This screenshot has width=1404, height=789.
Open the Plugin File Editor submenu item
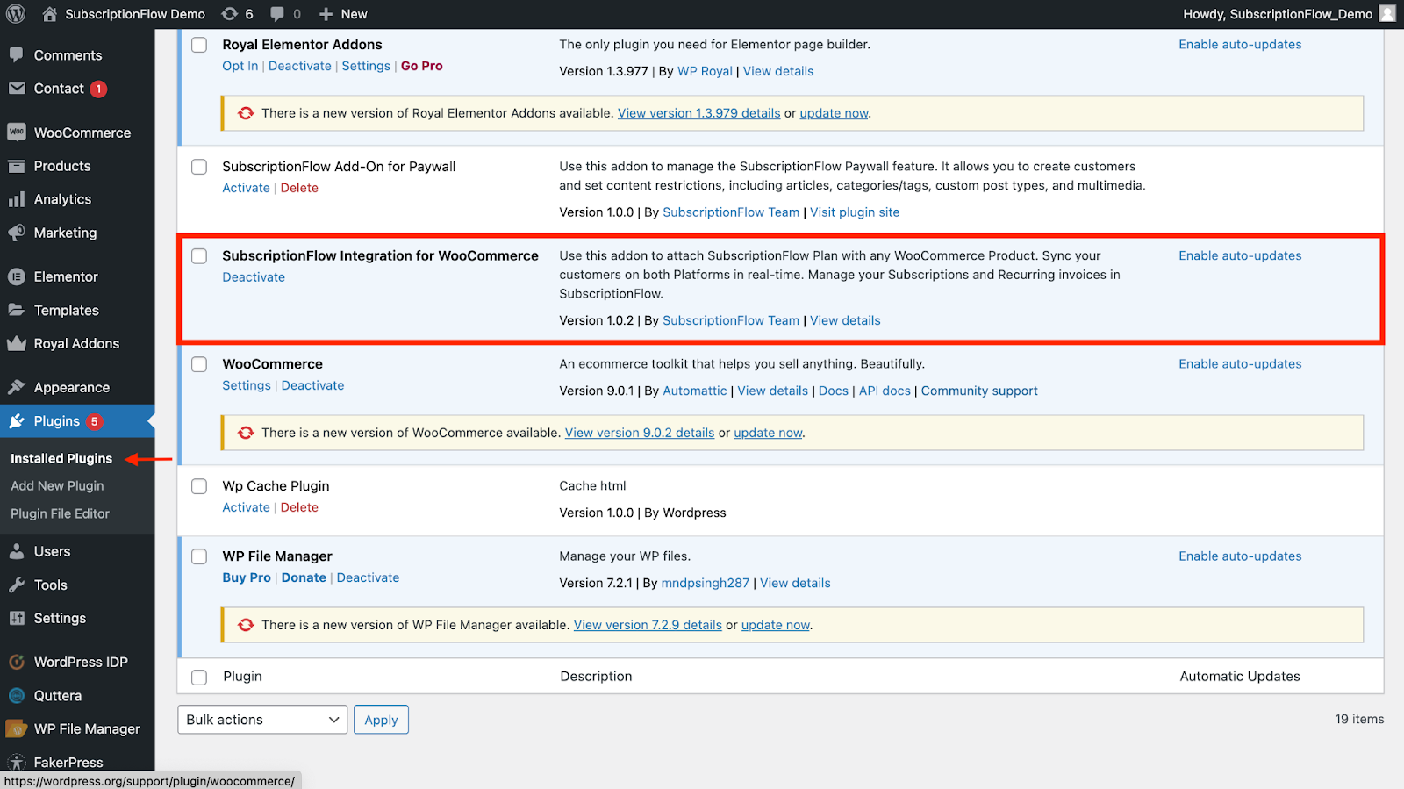coord(60,513)
